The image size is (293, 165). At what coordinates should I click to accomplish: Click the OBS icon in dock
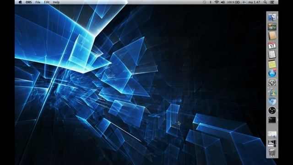pos(272,110)
